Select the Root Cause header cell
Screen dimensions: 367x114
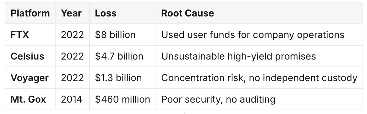pos(259,13)
